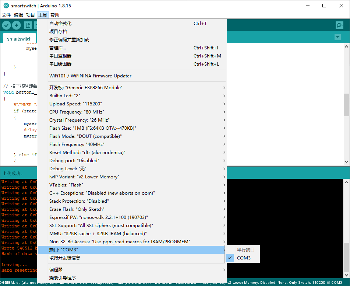Expand the Debug port Disabled submenu
This screenshot has height=286, width=350.
132,161
